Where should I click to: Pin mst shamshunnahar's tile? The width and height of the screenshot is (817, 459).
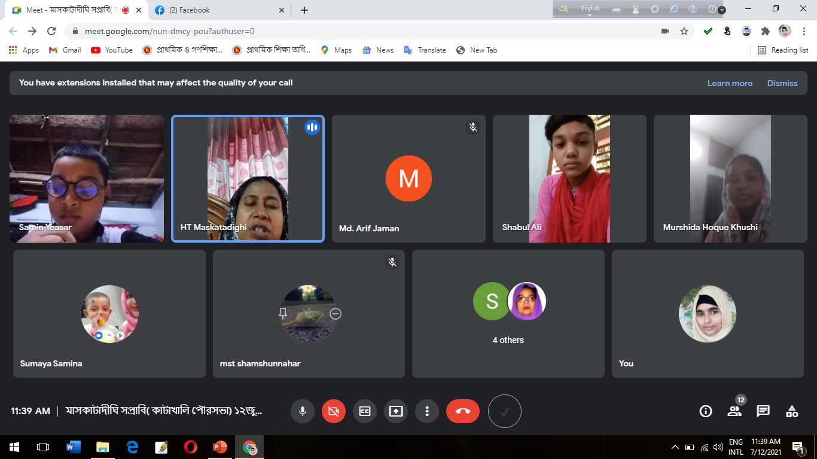283,313
